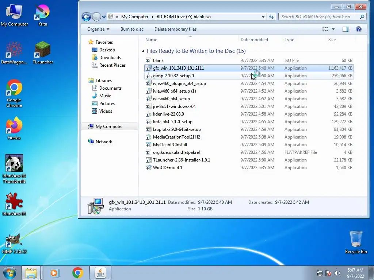Image resolution: width=374 pixels, height=280 pixels.
Task: Select kdenlive-22.08.0 file
Action: click(x=249, y=114)
